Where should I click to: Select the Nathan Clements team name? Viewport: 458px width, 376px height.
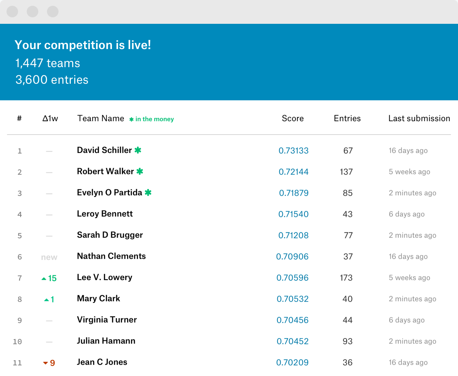111,256
